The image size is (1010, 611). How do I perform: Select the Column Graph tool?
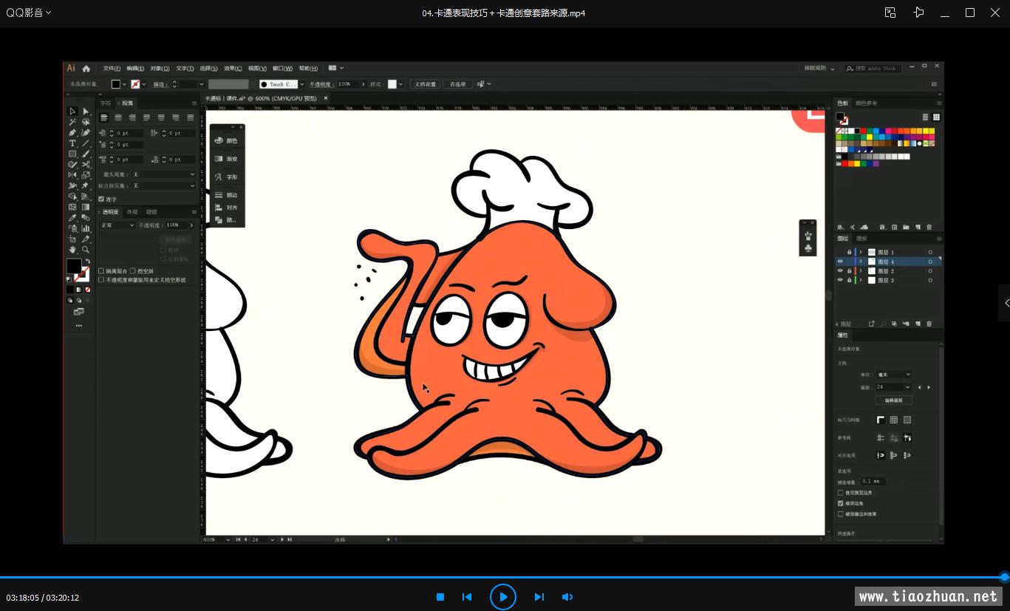(86, 228)
